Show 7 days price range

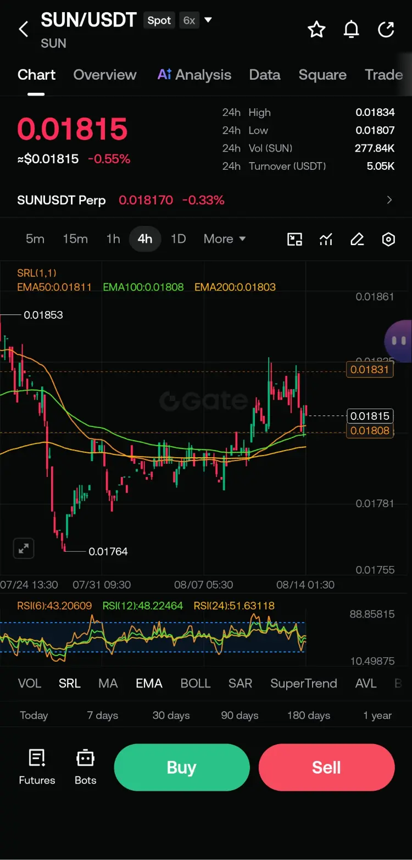tap(103, 715)
